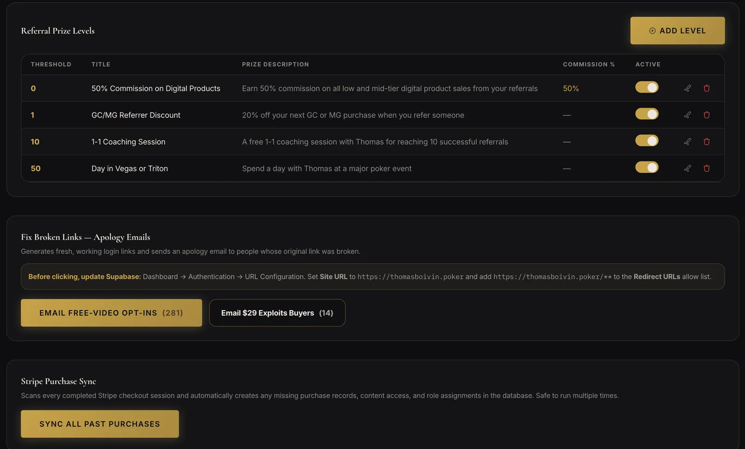Edit the 50% Commission on Digital Products level
The height and width of the screenshot is (449, 745).
[x=687, y=88]
